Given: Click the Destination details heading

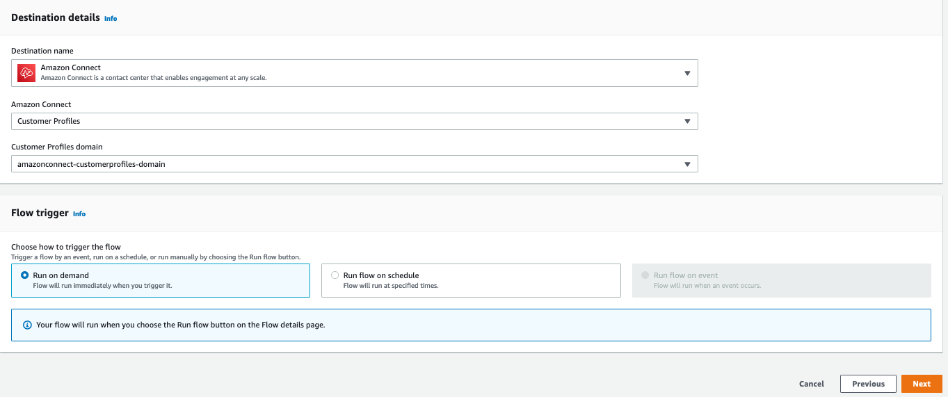Looking at the screenshot, I should pyautogui.click(x=56, y=17).
